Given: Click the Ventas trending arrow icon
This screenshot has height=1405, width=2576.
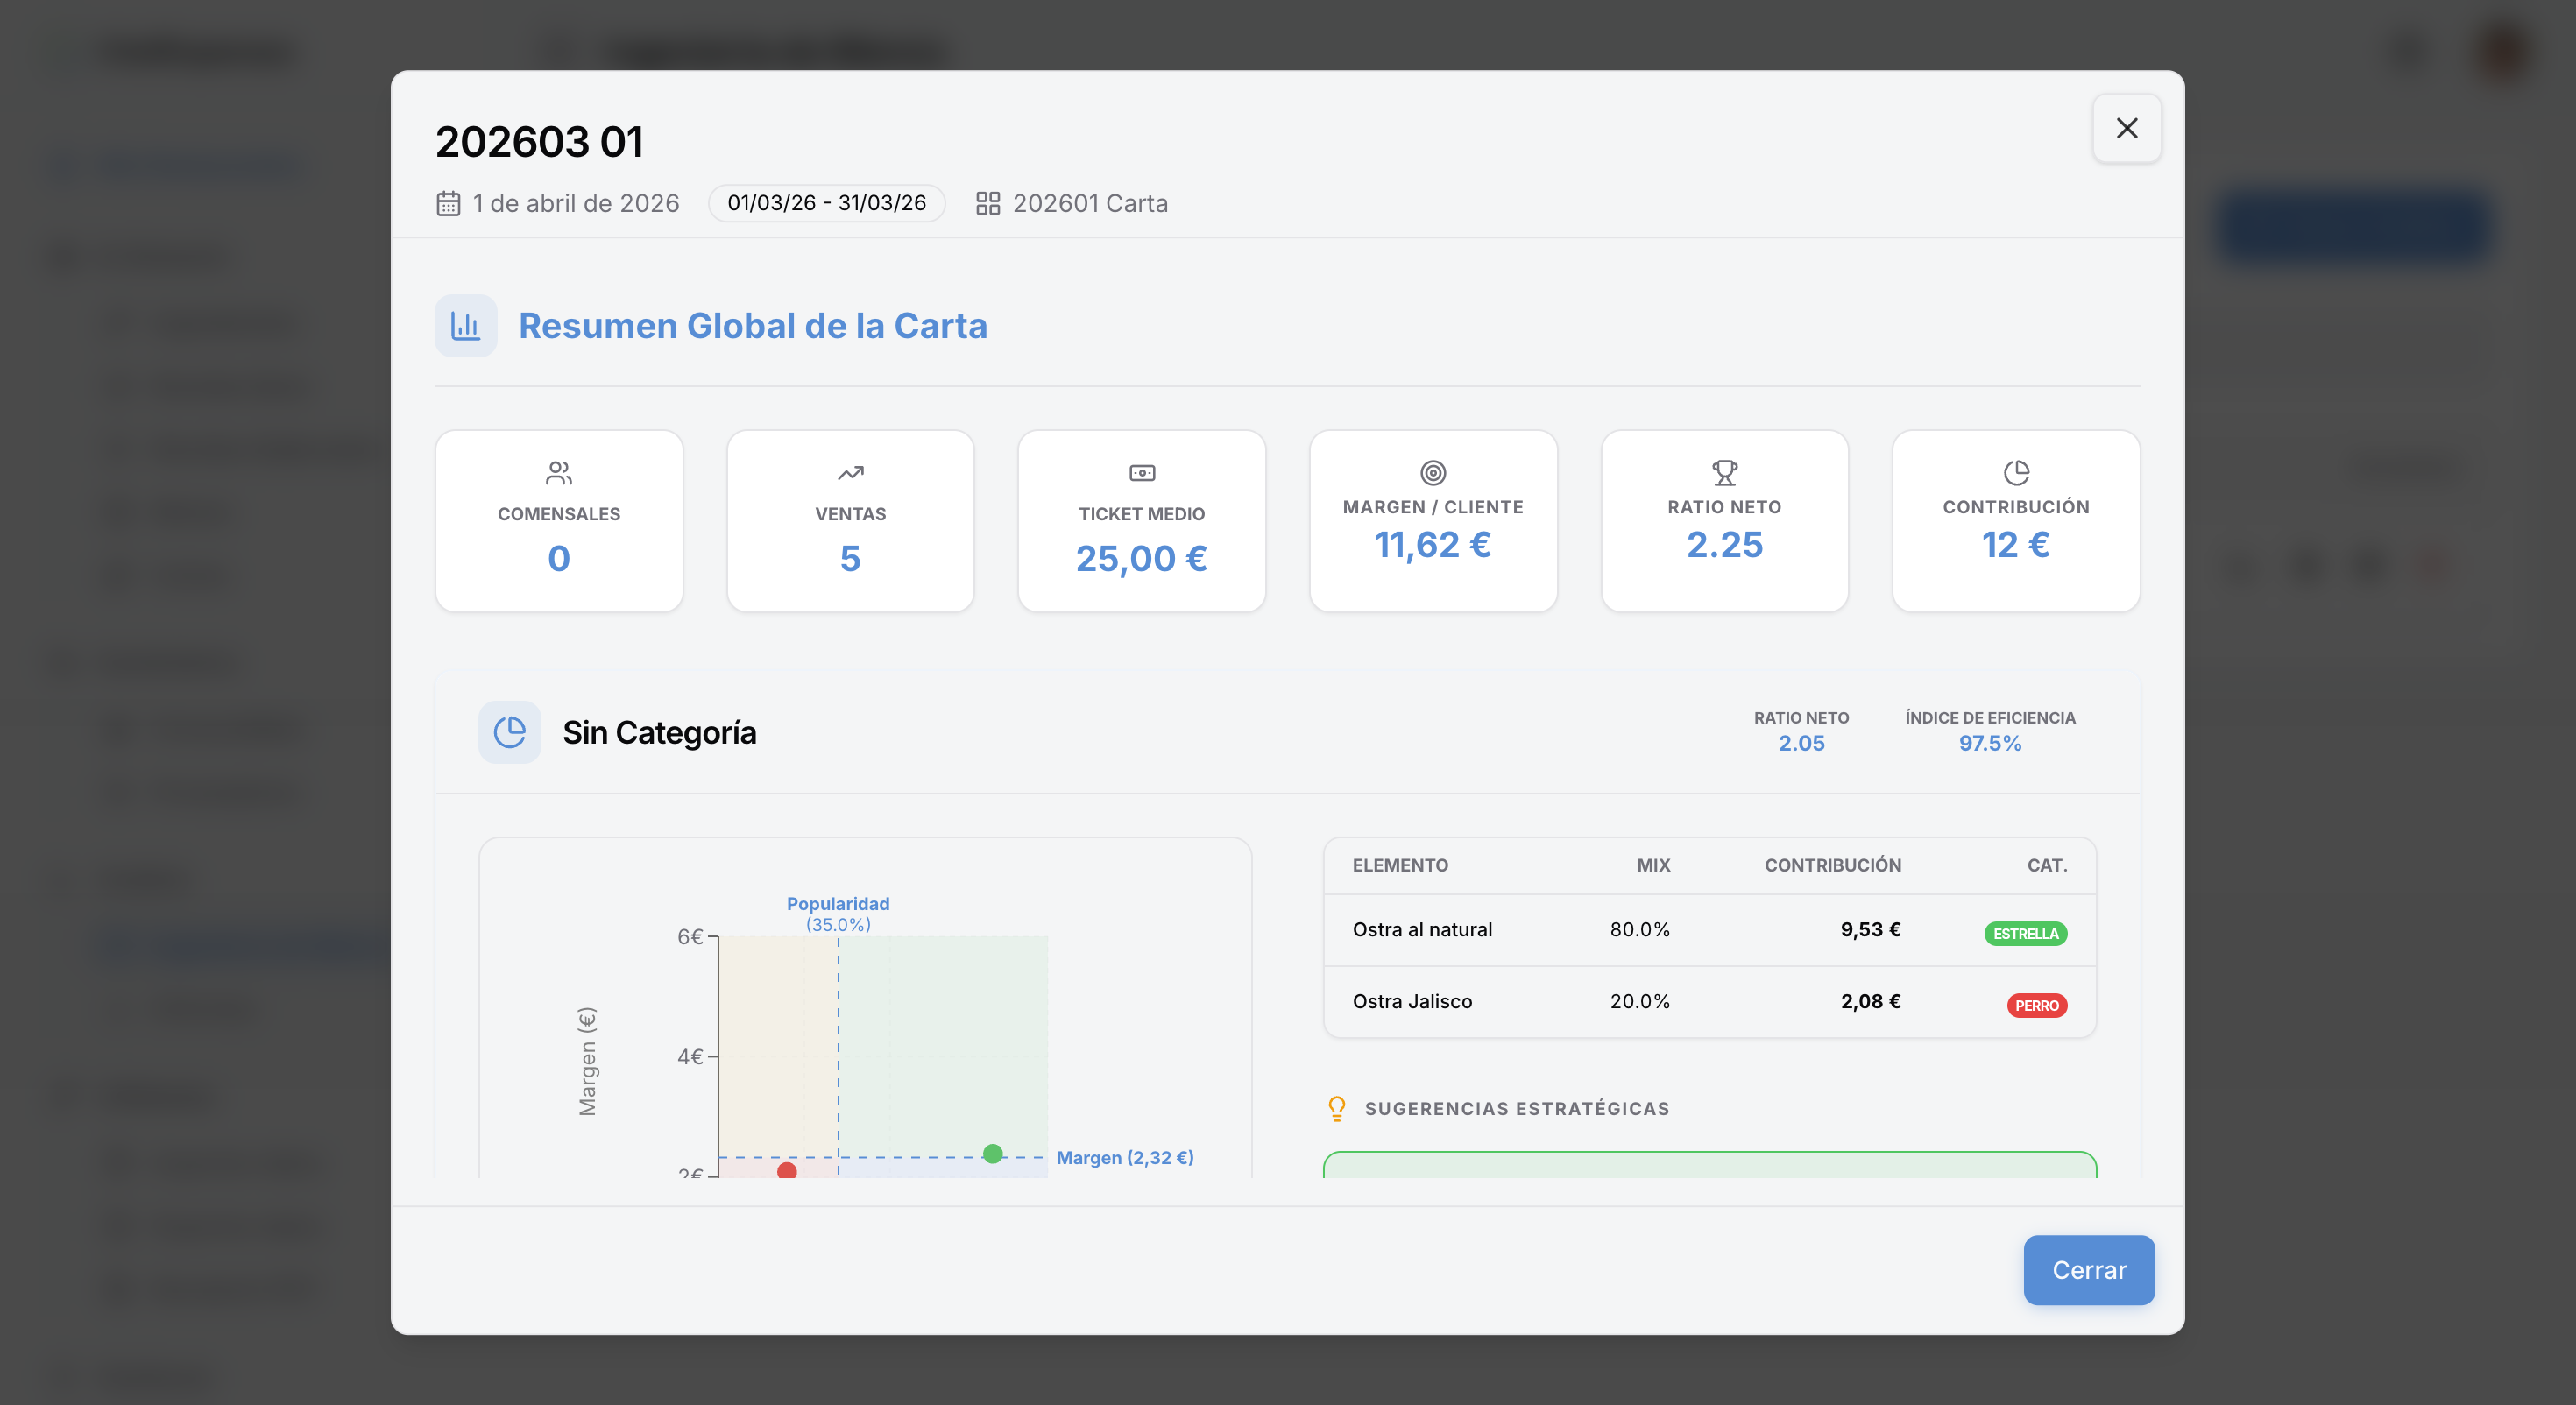Looking at the screenshot, I should click(x=850, y=472).
